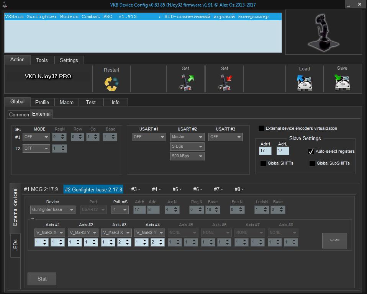Open the Macro tab
367x294 pixels.
(x=67, y=102)
